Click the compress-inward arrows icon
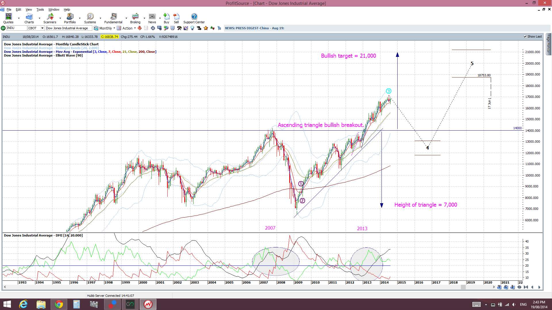The height and width of the screenshot is (310, 552). pyautogui.click(x=526, y=287)
